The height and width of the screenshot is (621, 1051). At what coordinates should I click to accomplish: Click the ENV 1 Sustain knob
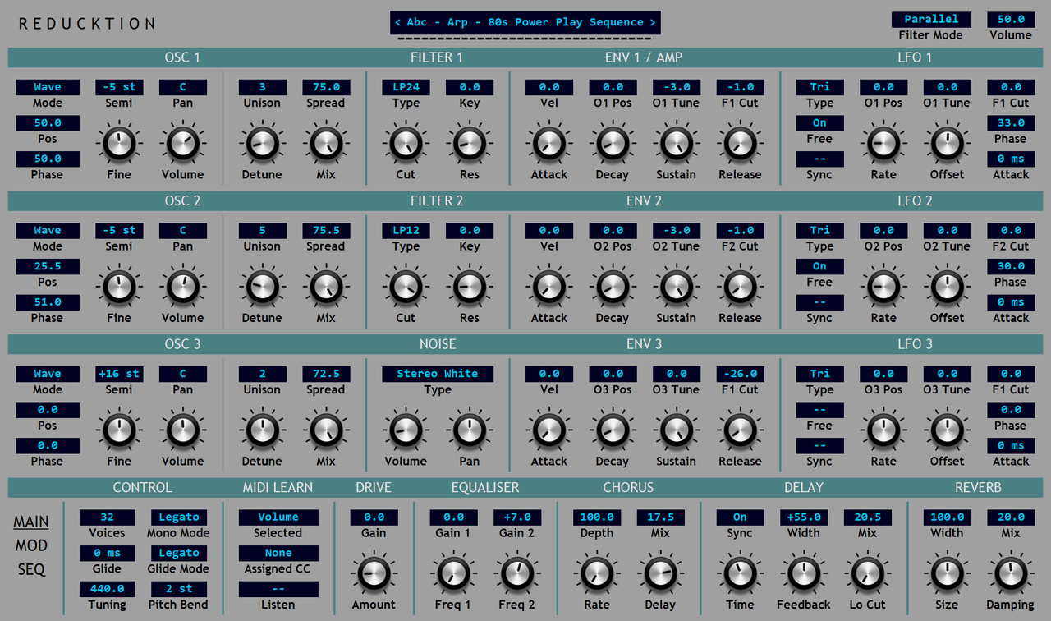click(x=677, y=144)
